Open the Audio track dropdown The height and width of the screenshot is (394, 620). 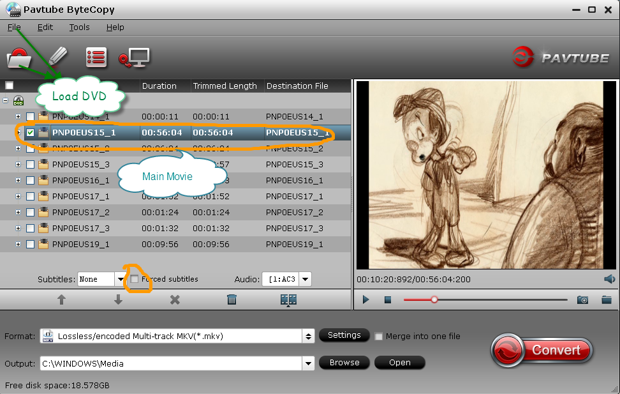tap(305, 279)
